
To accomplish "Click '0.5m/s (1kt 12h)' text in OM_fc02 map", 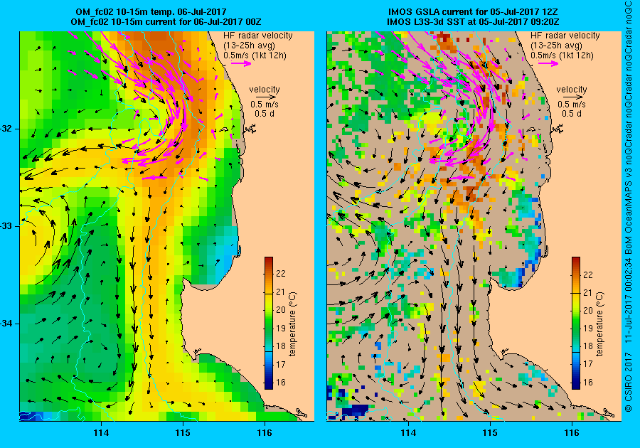I will click(255, 55).
